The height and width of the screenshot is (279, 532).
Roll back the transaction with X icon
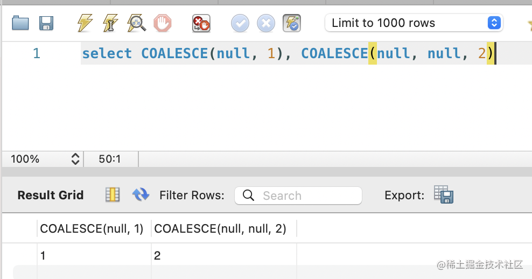coord(265,23)
